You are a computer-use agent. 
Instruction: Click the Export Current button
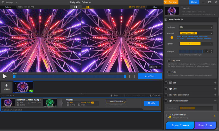coord(180,125)
